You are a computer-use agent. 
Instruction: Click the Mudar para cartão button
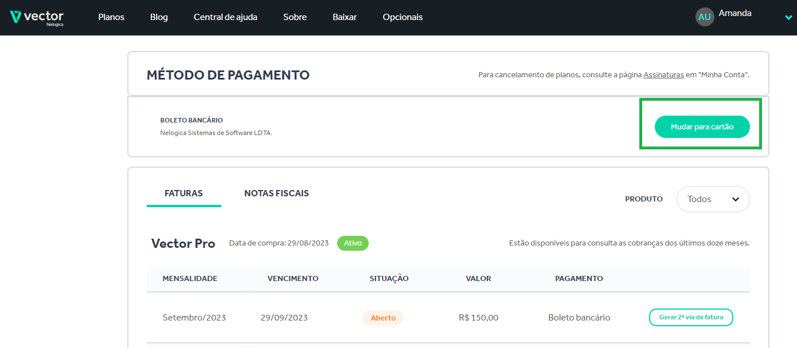[x=702, y=127]
